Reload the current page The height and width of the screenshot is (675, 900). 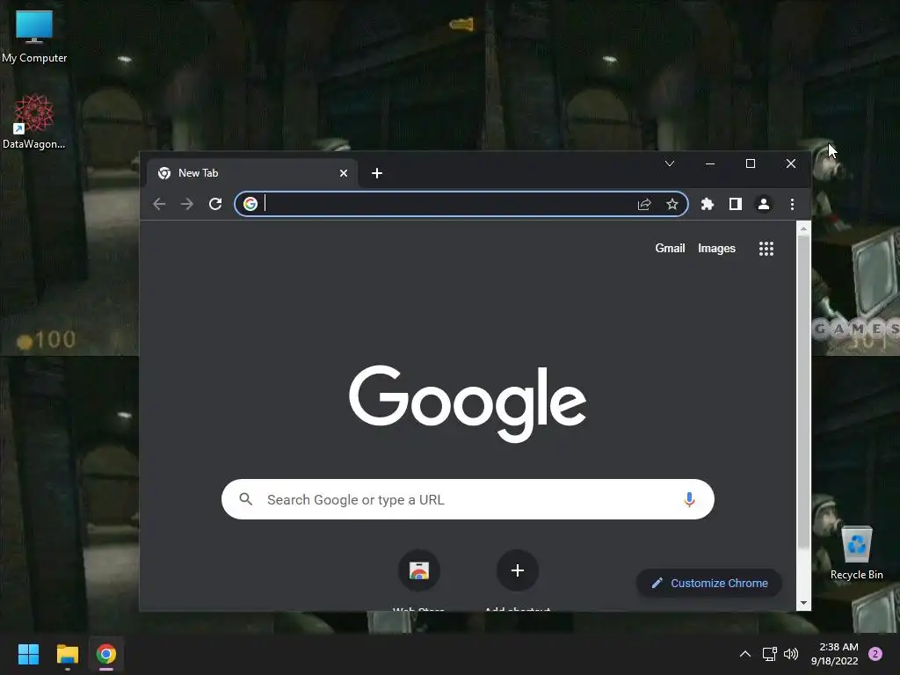click(215, 204)
